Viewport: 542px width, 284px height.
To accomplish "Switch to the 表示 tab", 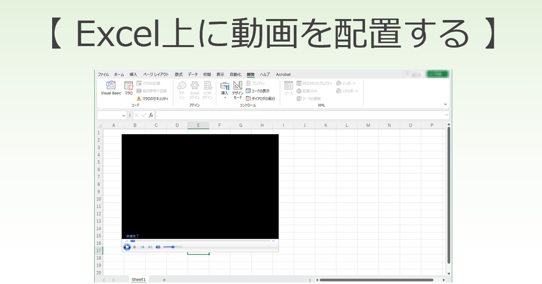I will click(x=220, y=74).
